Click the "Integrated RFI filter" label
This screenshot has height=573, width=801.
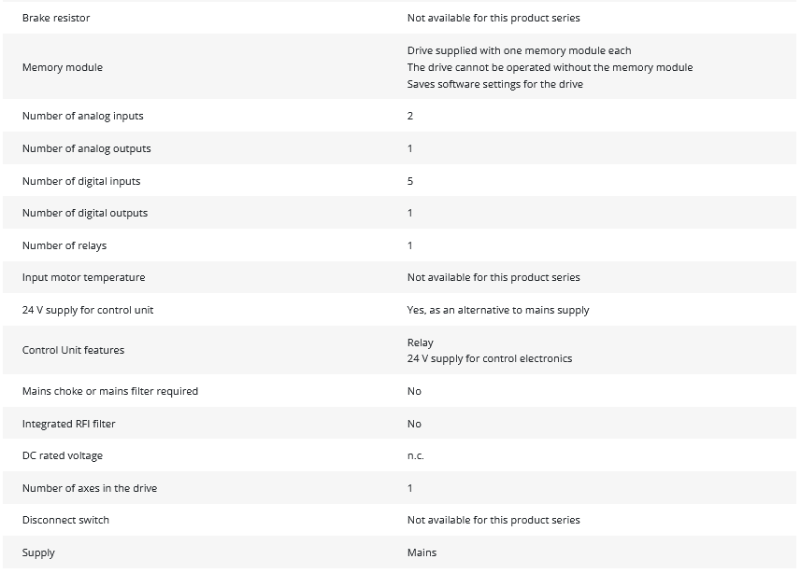69,424
